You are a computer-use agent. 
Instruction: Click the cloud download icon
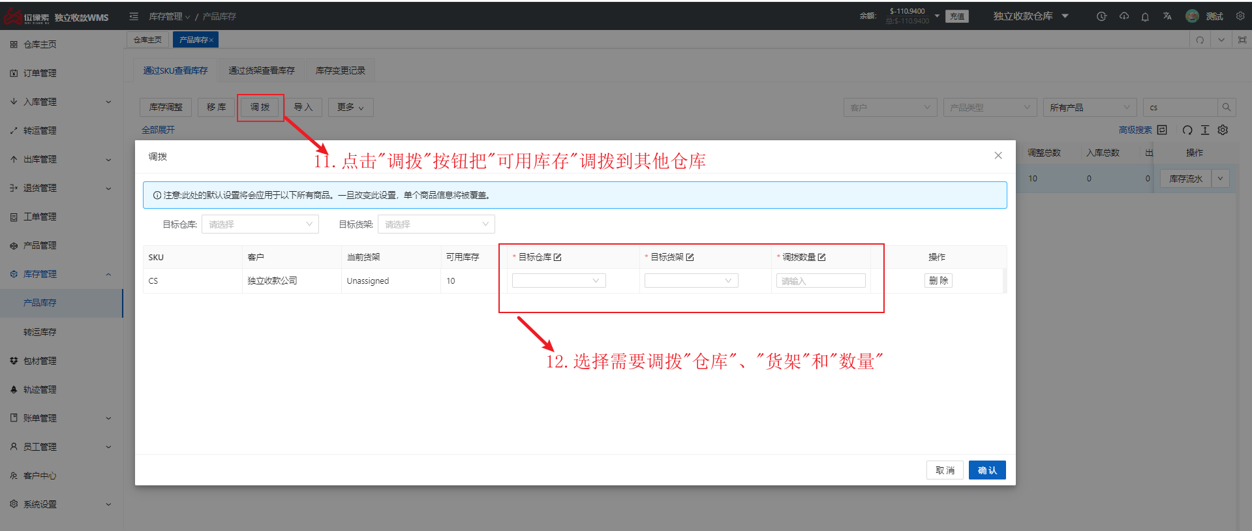point(1124,16)
